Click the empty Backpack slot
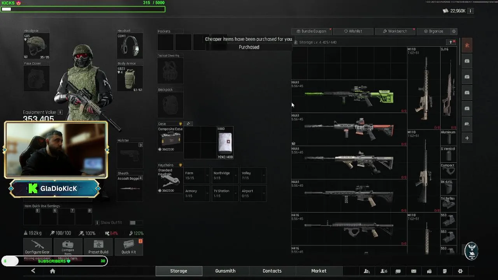The image size is (498, 280). 170,105
